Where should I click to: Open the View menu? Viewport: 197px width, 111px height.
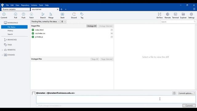point(17,5)
